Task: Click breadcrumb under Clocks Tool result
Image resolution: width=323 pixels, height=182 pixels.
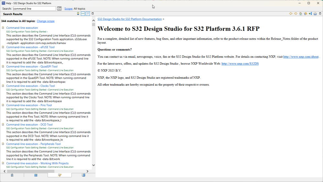Action: [x=40, y=90]
